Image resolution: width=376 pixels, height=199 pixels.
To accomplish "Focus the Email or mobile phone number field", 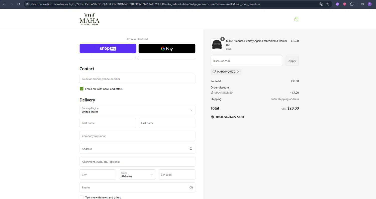I will click(x=137, y=79).
